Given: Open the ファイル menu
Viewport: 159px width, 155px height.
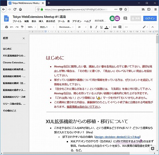Looking at the screenshot, I should 17,21.
